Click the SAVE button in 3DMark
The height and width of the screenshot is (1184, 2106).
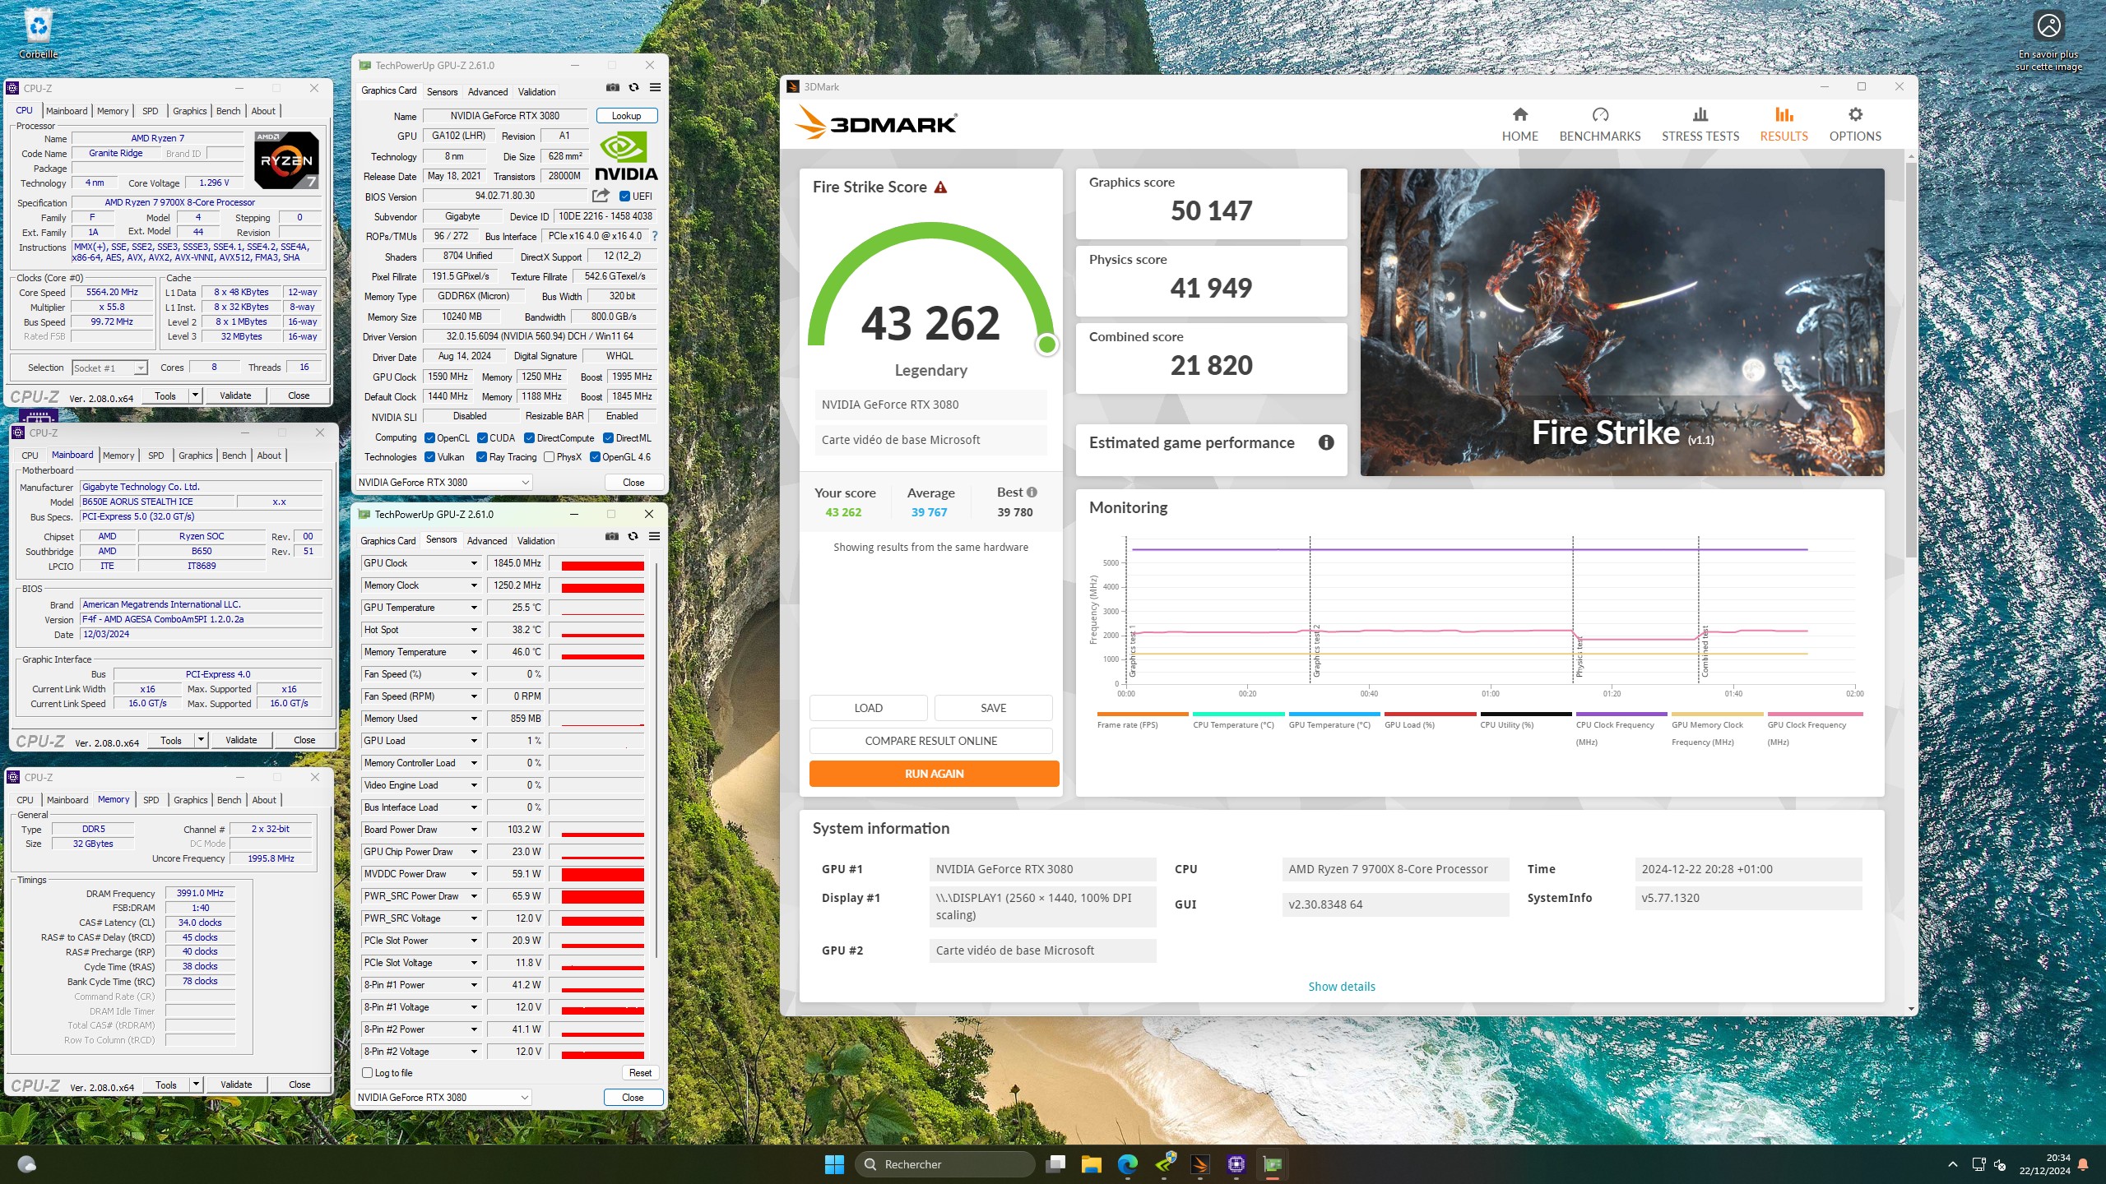(993, 708)
